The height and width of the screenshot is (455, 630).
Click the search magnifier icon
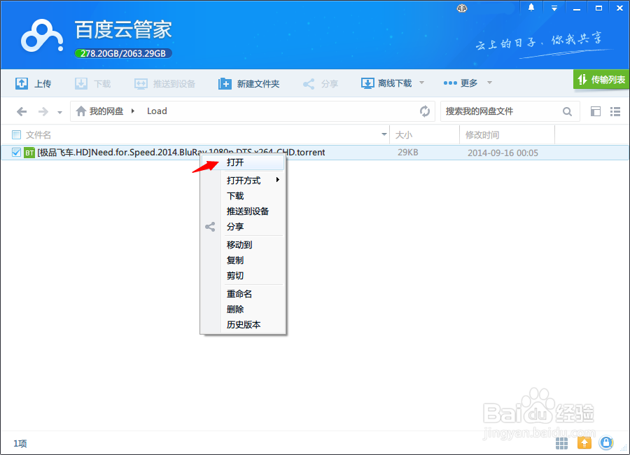click(x=567, y=111)
